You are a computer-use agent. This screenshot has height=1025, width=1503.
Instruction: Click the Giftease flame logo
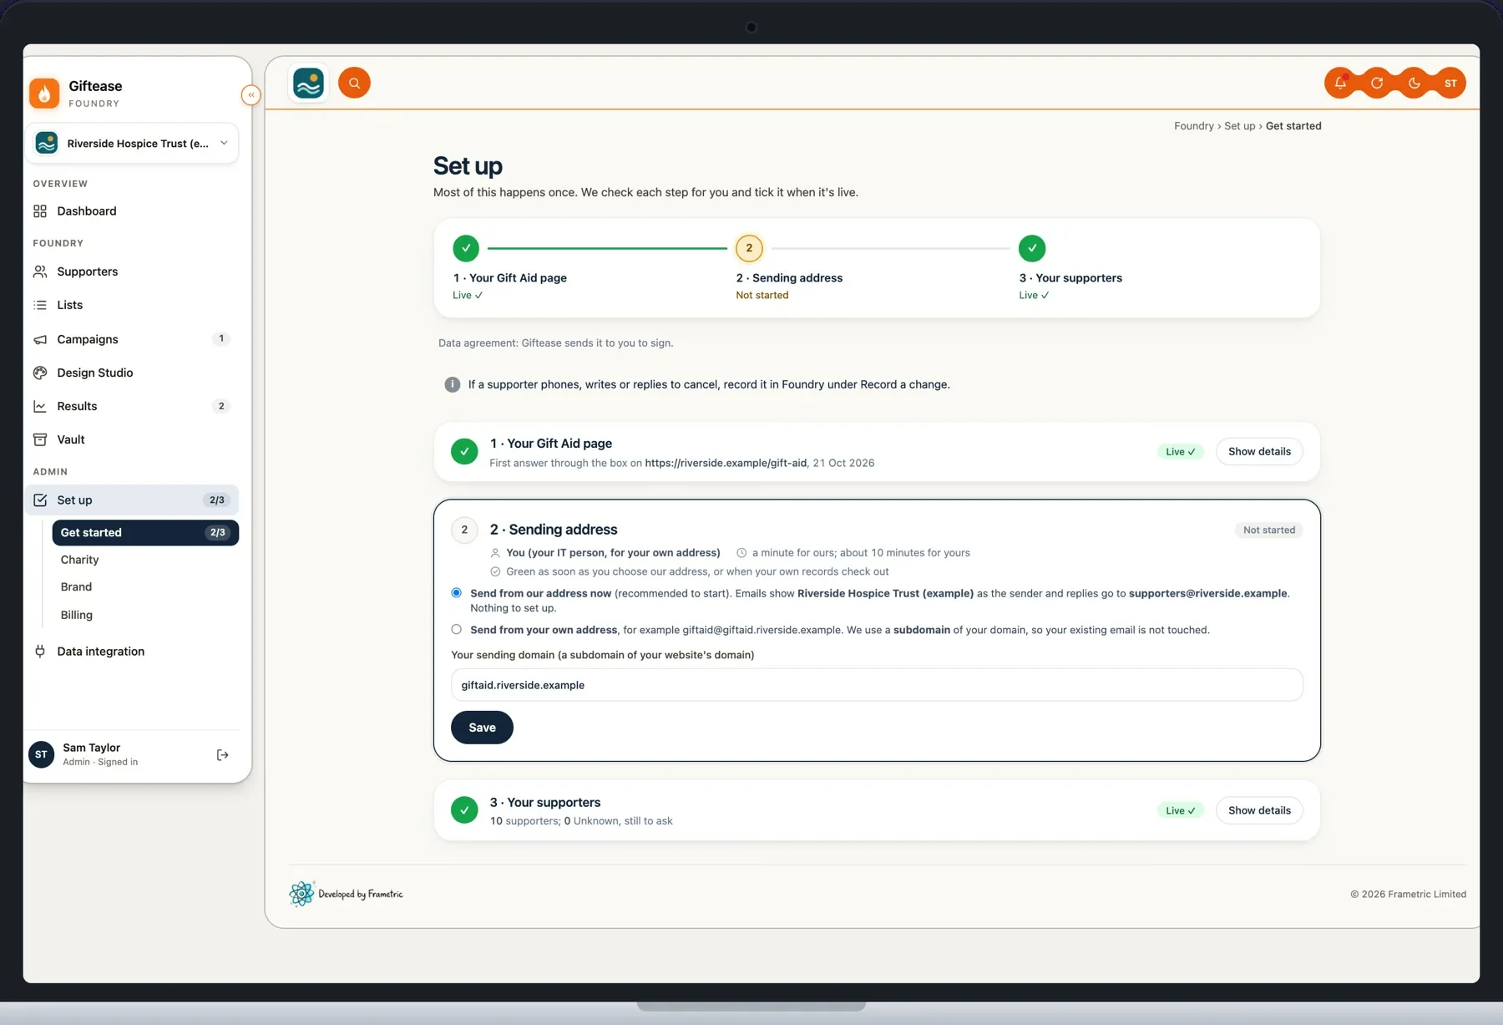click(x=44, y=94)
